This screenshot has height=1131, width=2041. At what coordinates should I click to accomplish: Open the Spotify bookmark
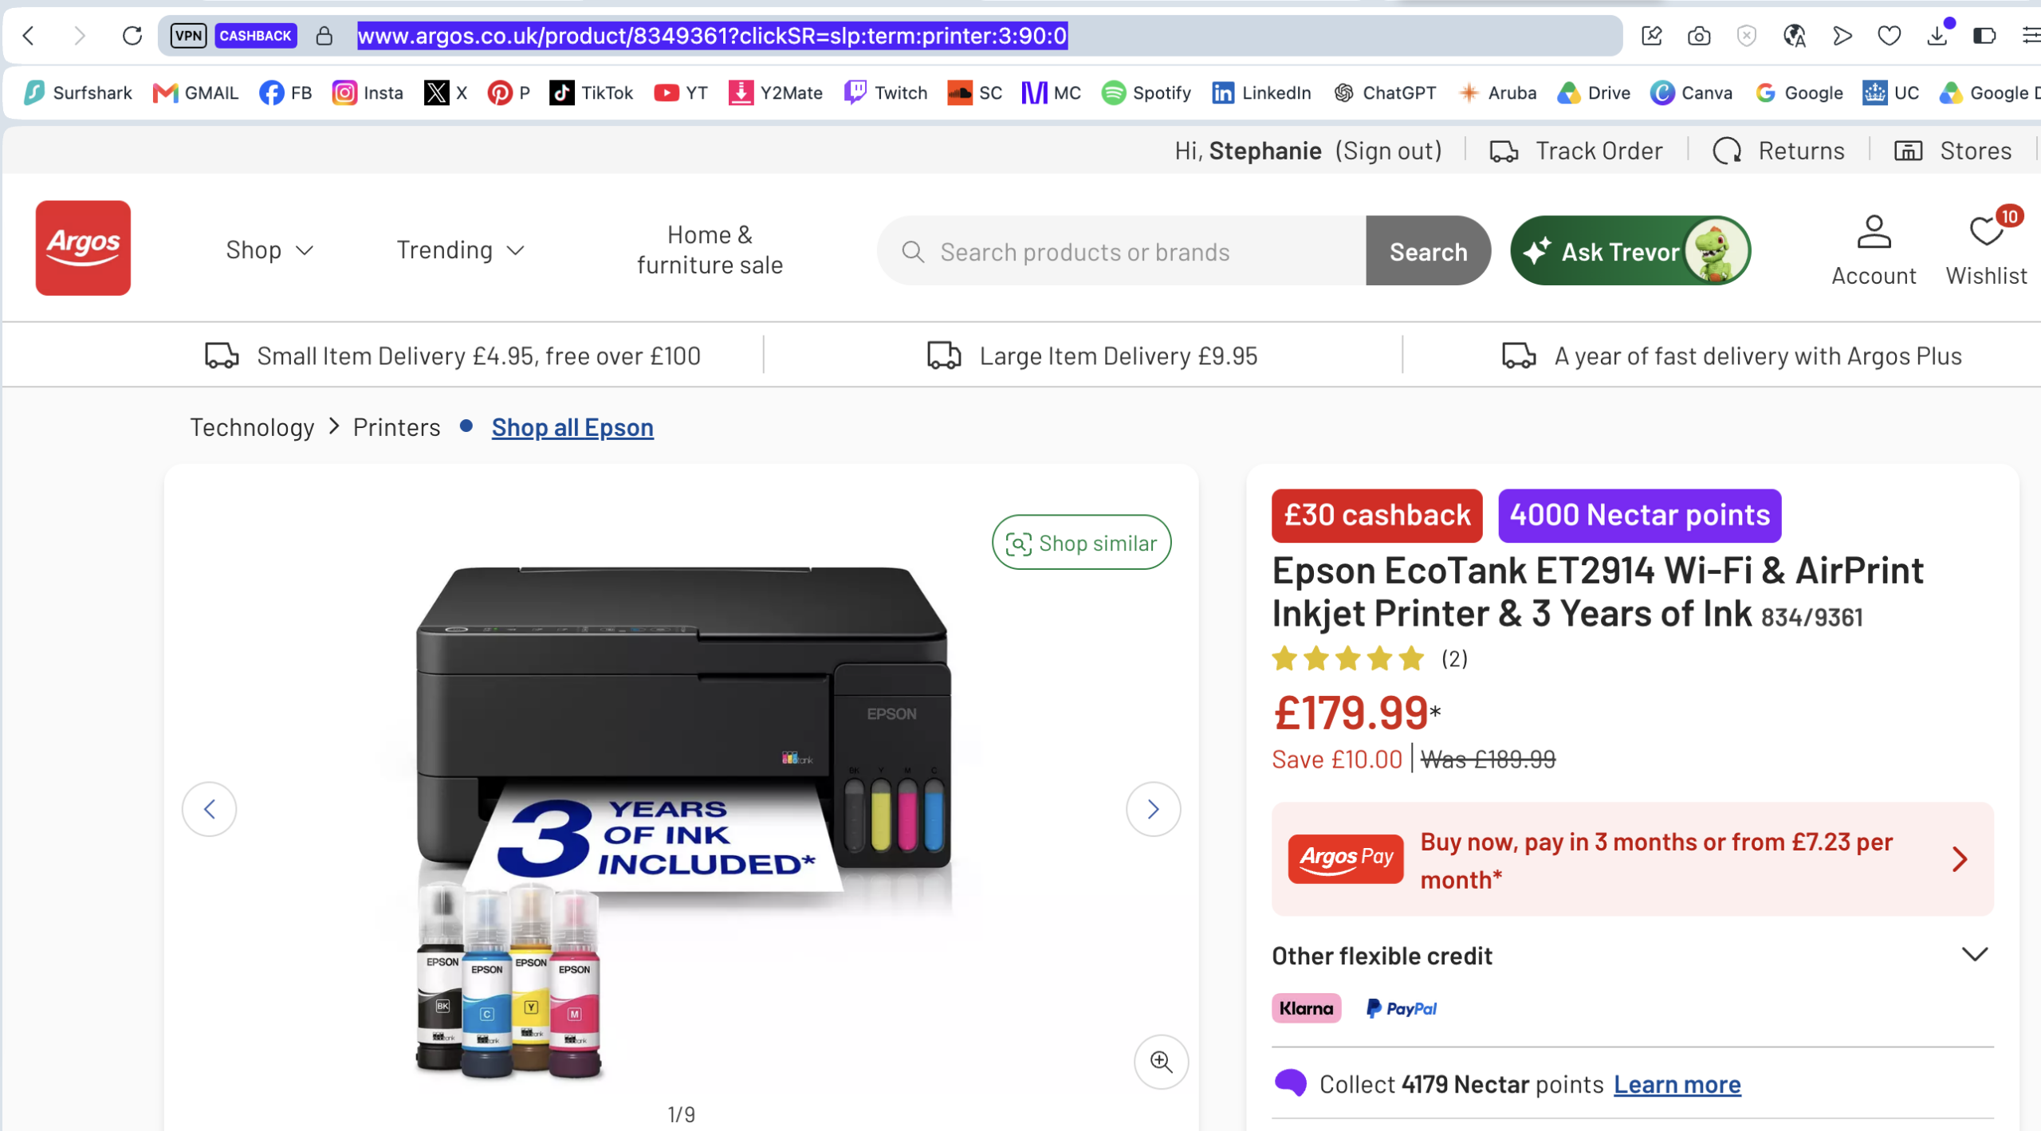coord(1146,92)
